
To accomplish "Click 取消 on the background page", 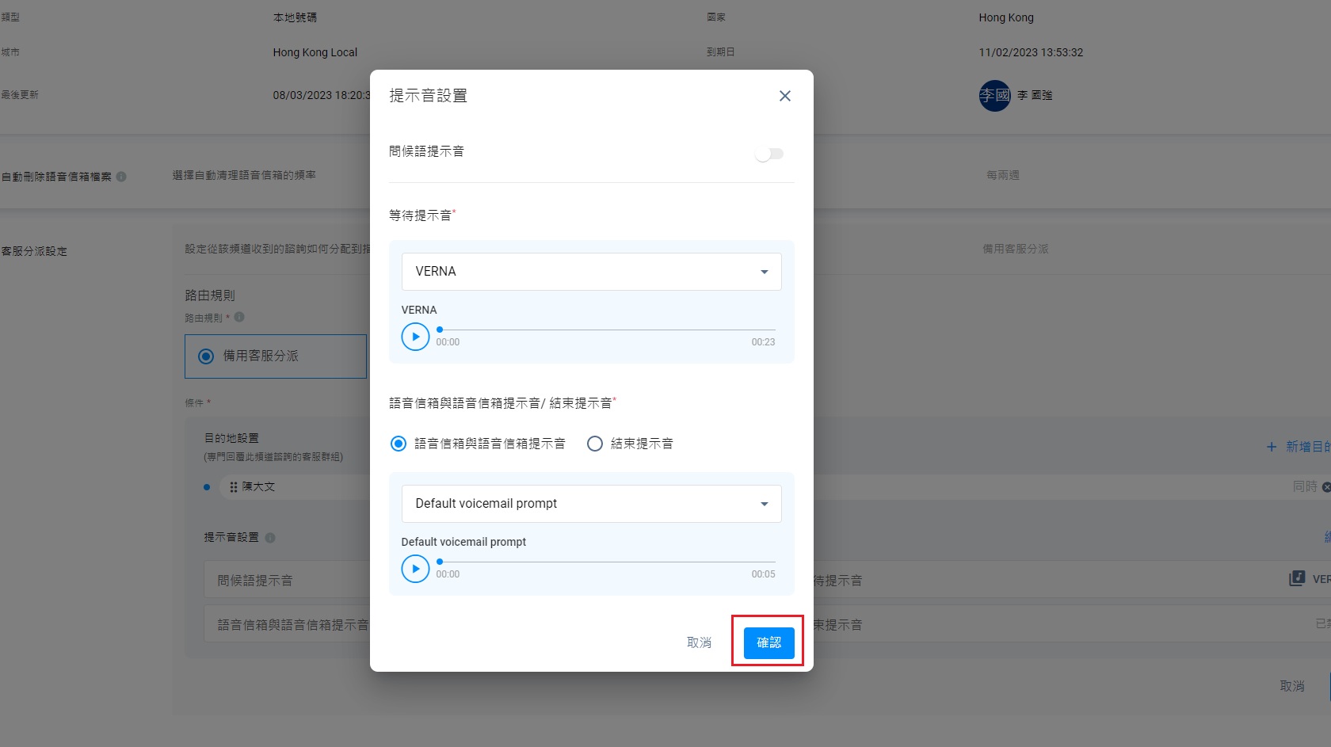I will pos(1292,686).
